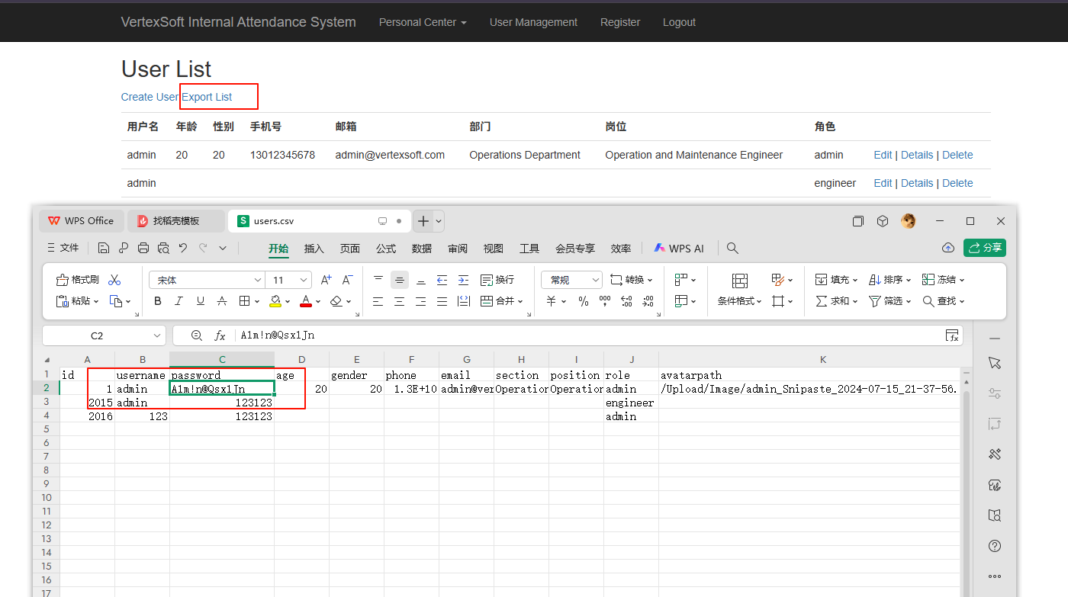Screen dimensions: 1068x597
Task: Open the font name dropdown (宋体)
Action: [x=206, y=280]
